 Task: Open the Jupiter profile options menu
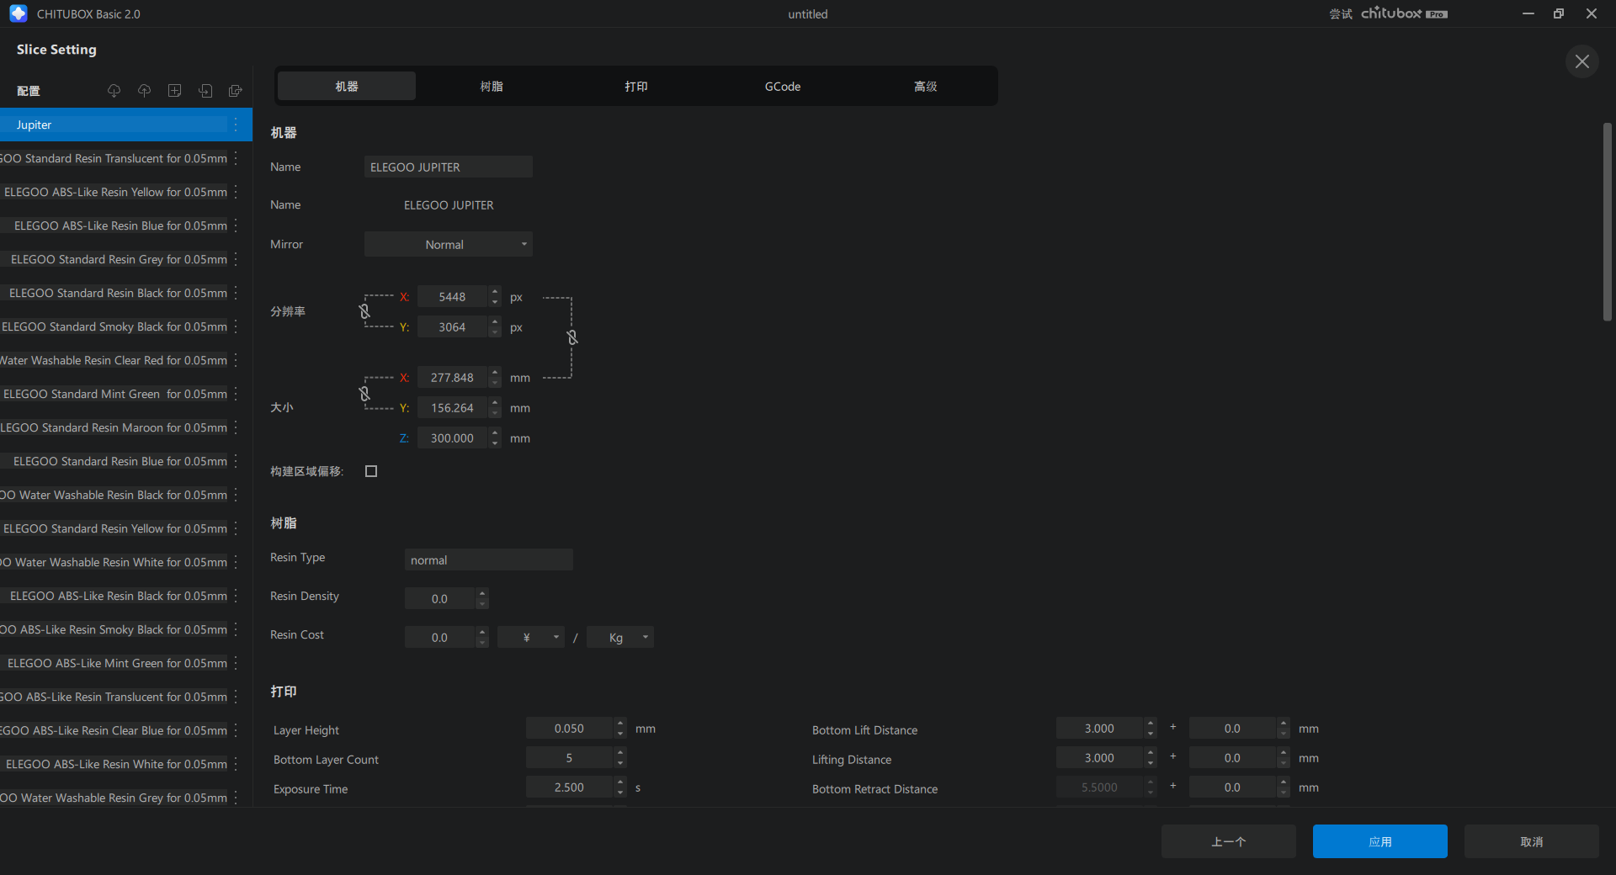click(x=236, y=125)
